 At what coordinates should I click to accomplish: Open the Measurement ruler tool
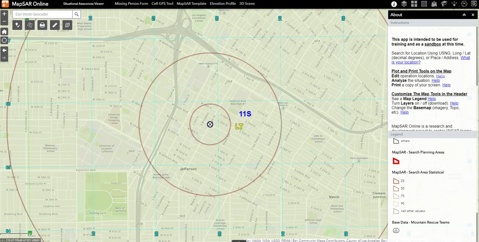(55, 25)
